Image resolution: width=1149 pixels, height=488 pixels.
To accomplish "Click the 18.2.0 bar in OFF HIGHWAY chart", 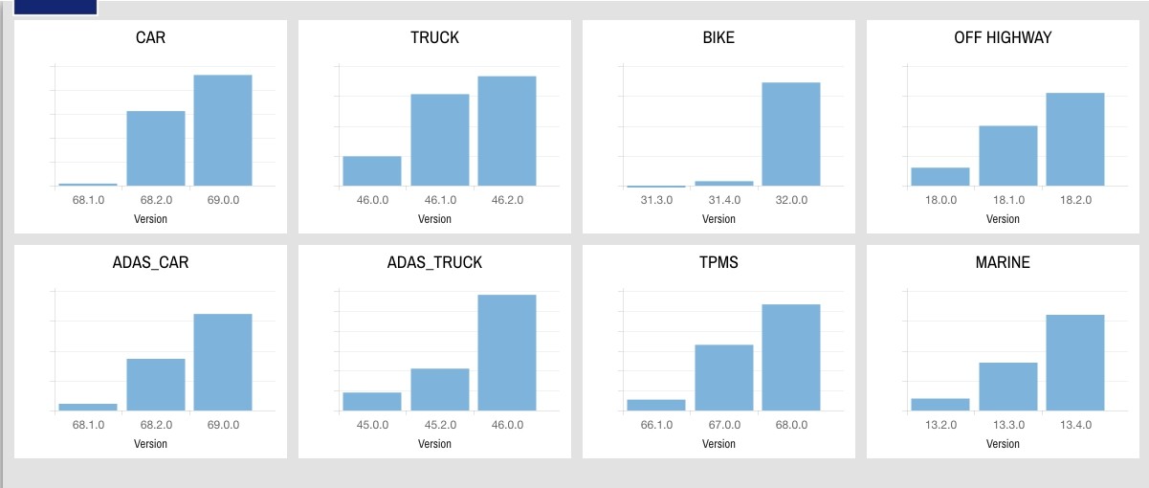I will (x=1075, y=140).
